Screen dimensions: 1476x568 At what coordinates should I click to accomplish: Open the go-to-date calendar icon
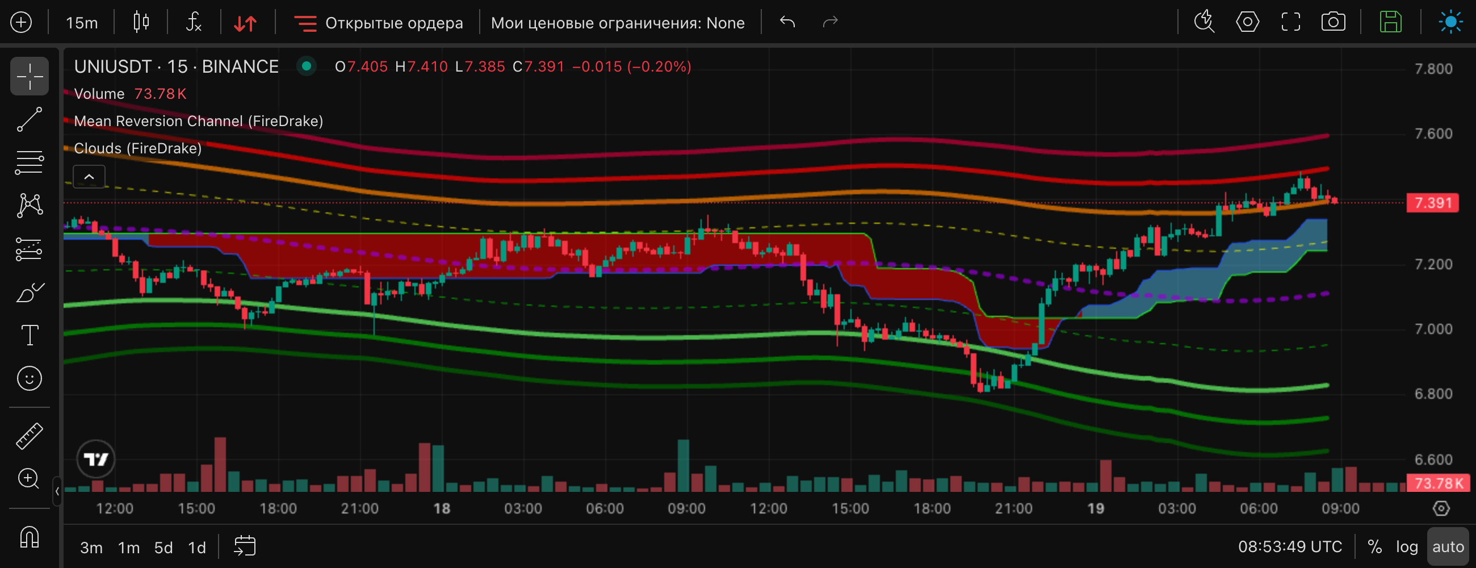[245, 546]
